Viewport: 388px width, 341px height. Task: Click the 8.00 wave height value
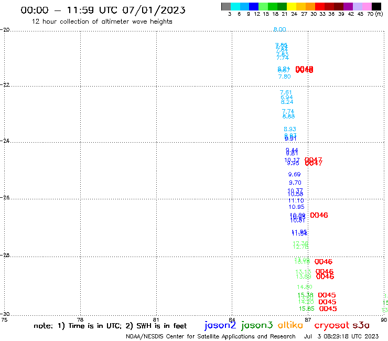279,29
